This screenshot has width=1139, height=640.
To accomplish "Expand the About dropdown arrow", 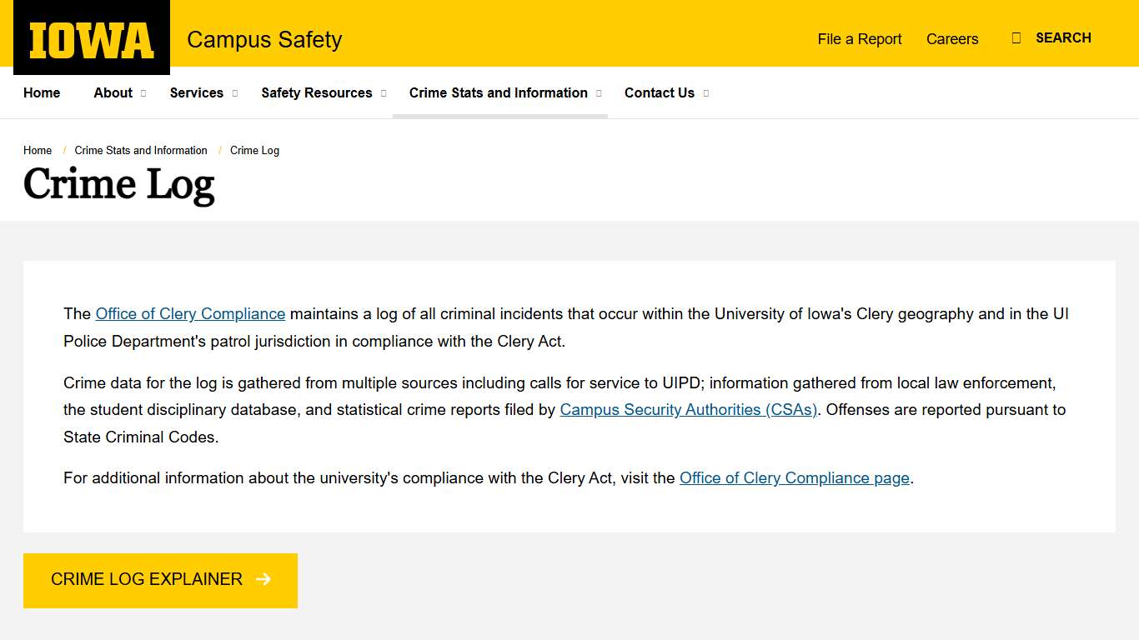I will [142, 93].
